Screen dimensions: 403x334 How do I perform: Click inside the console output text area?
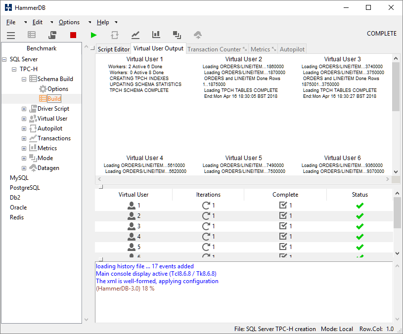[244, 292]
